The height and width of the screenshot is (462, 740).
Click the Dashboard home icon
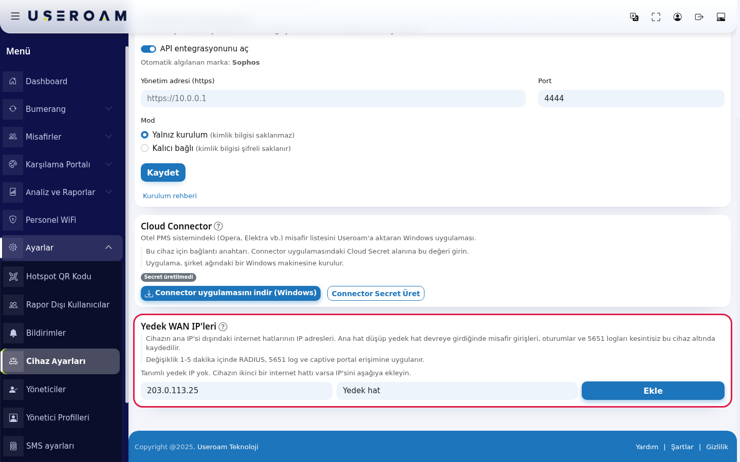13,81
